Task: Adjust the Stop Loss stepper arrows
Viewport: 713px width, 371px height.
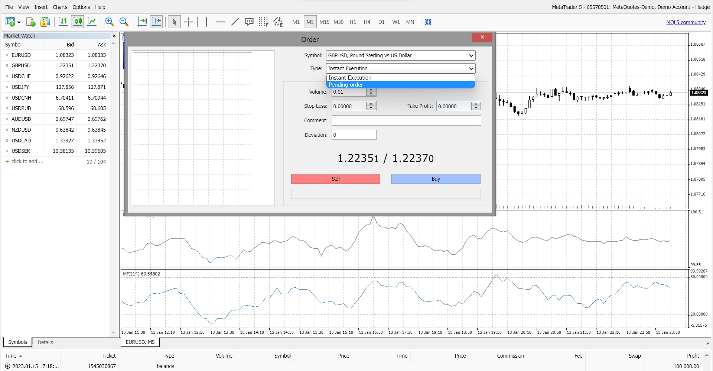Action: point(371,106)
